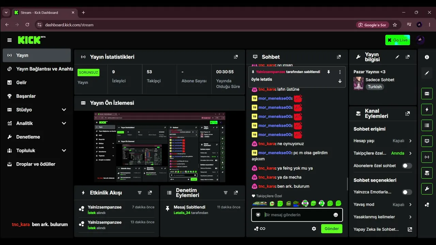Pop out the Kanal Eylemleri panel
The width and height of the screenshot is (436, 245).
407,114
